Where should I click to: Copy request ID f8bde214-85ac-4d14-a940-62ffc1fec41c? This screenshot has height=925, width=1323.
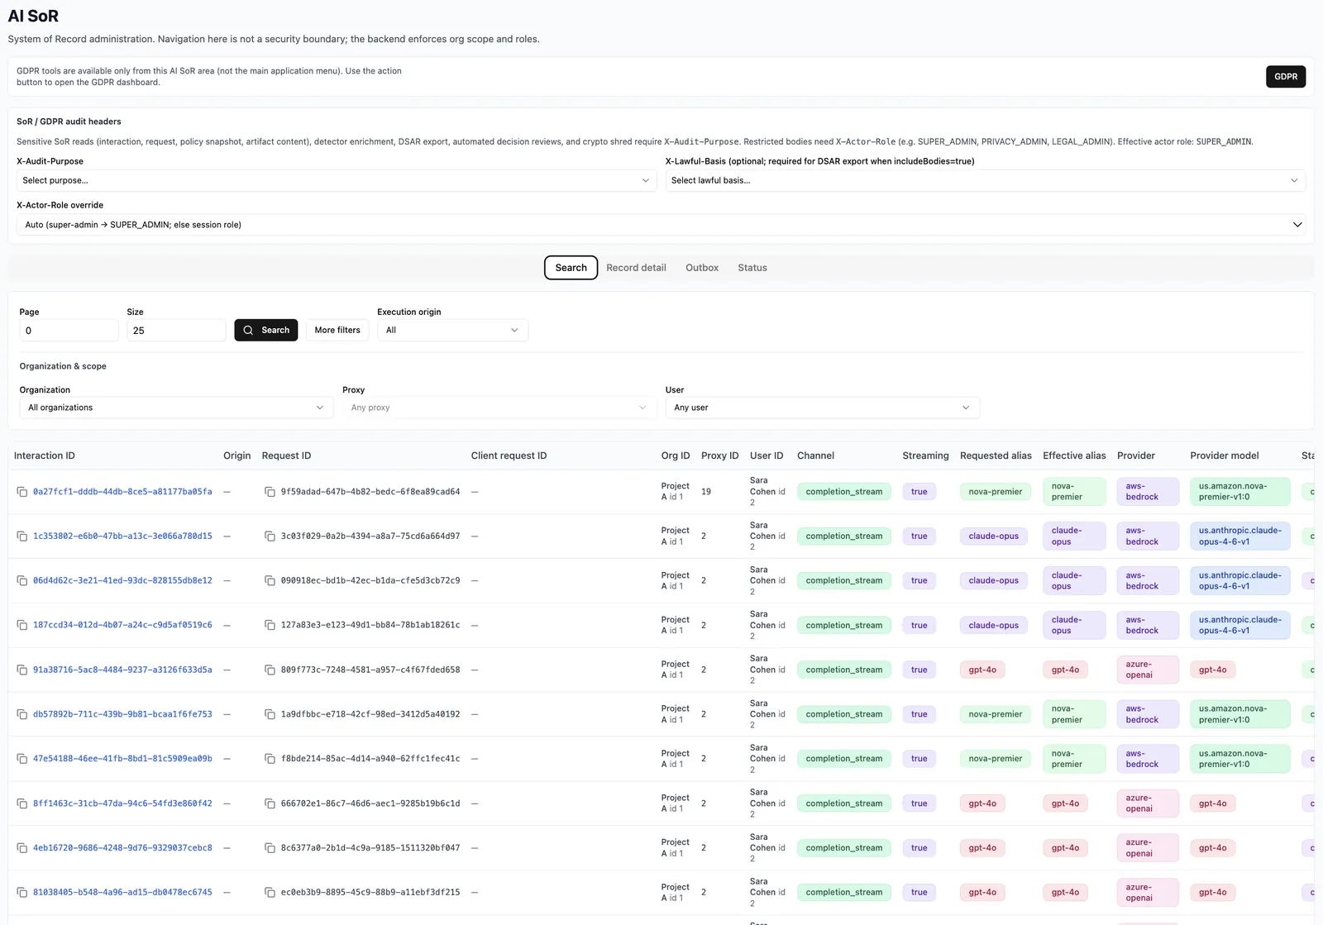tap(270, 759)
